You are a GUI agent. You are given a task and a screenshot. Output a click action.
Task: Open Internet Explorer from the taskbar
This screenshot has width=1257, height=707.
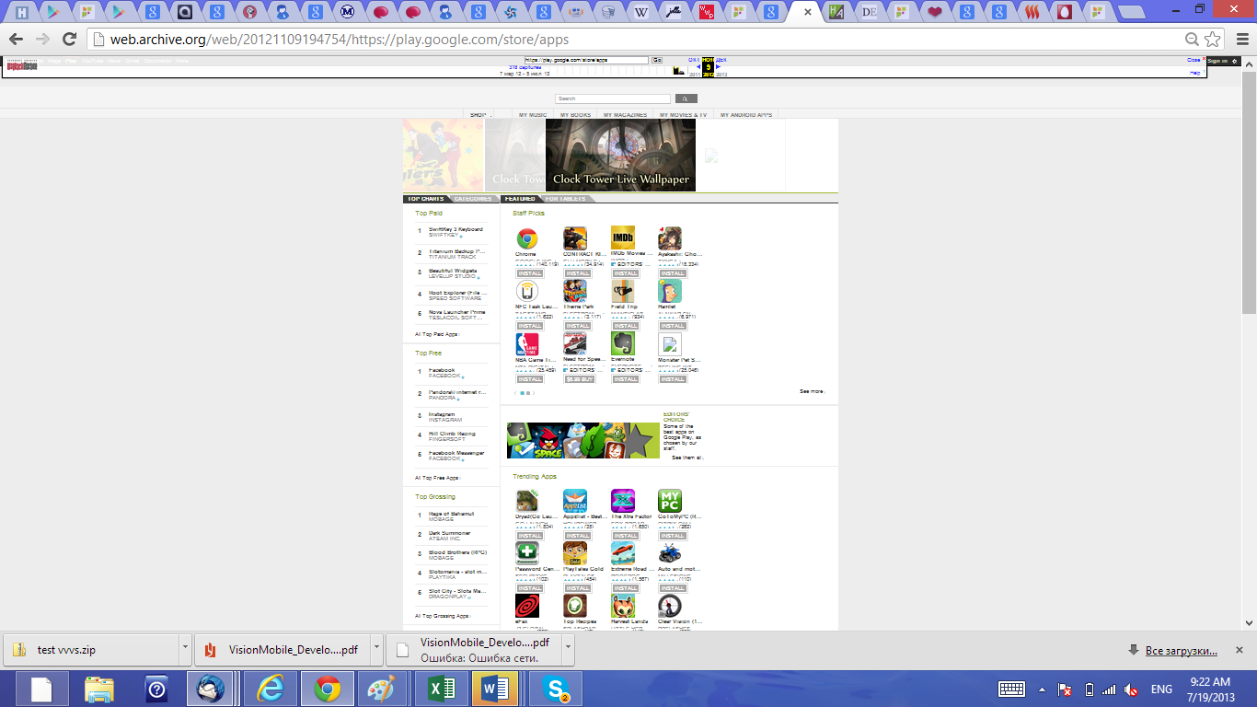pyautogui.click(x=271, y=689)
